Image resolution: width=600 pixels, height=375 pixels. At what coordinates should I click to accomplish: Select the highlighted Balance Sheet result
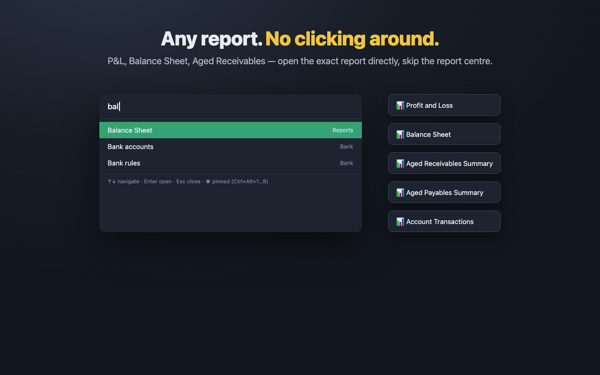(x=231, y=130)
